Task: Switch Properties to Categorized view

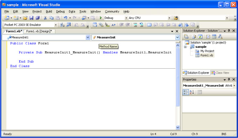Action: (x=186, y=92)
